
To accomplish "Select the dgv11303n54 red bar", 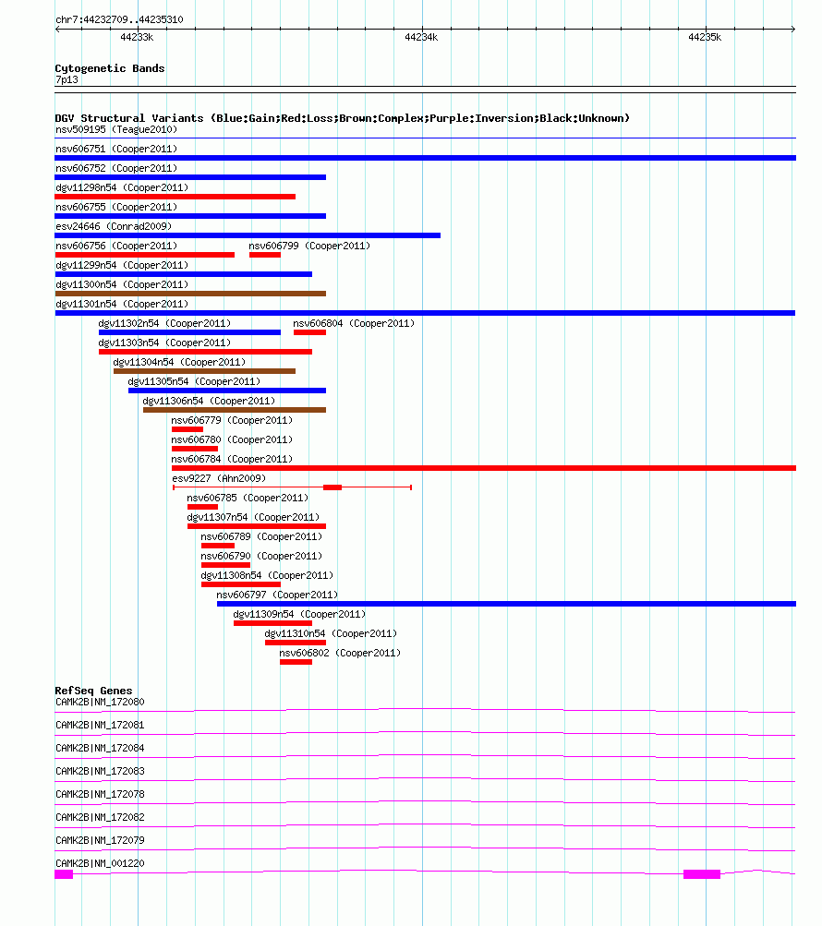I will pyautogui.click(x=205, y=352).
